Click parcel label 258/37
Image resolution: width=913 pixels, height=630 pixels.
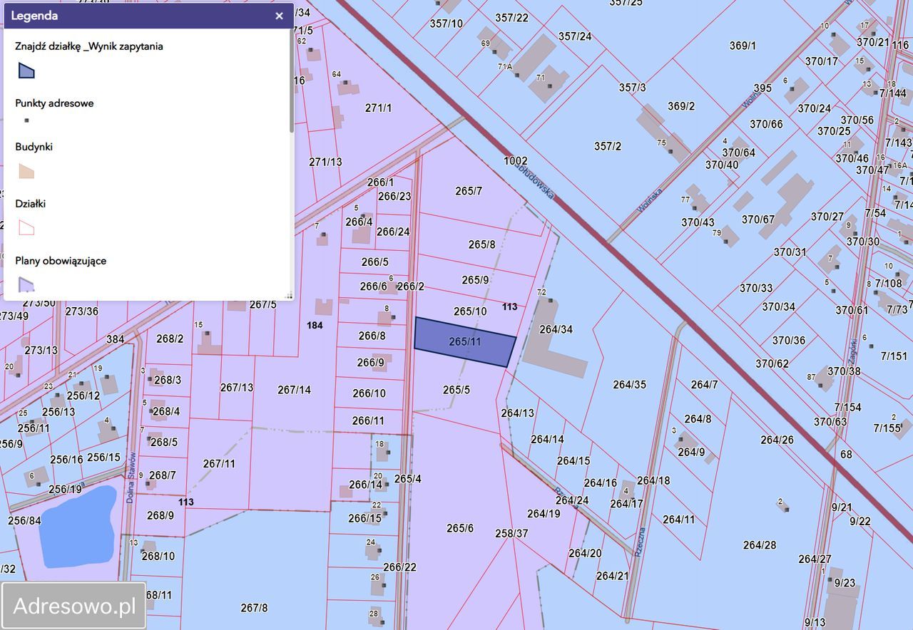coord(511,534)
